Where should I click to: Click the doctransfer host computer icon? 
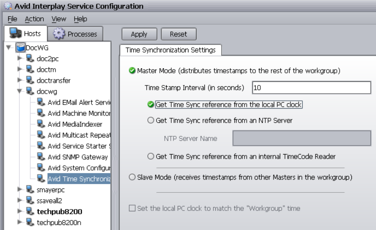click(x=30, y=80)
